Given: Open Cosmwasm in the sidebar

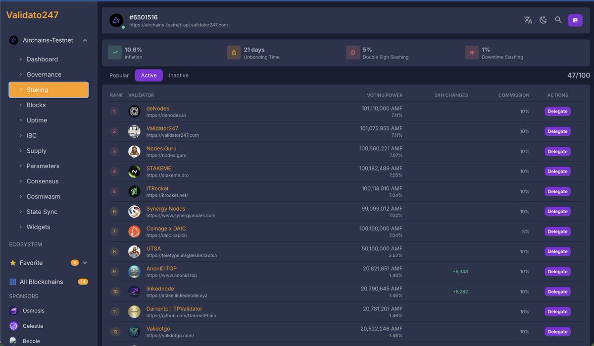Looking at the screenshot, I should [49, 196].
